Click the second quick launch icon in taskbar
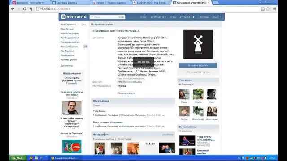Screen dimensions: 287x161 [36, 158]
